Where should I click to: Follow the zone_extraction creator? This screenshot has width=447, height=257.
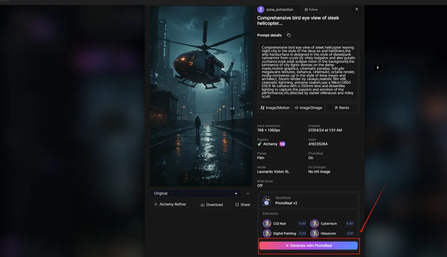point(311,10)
